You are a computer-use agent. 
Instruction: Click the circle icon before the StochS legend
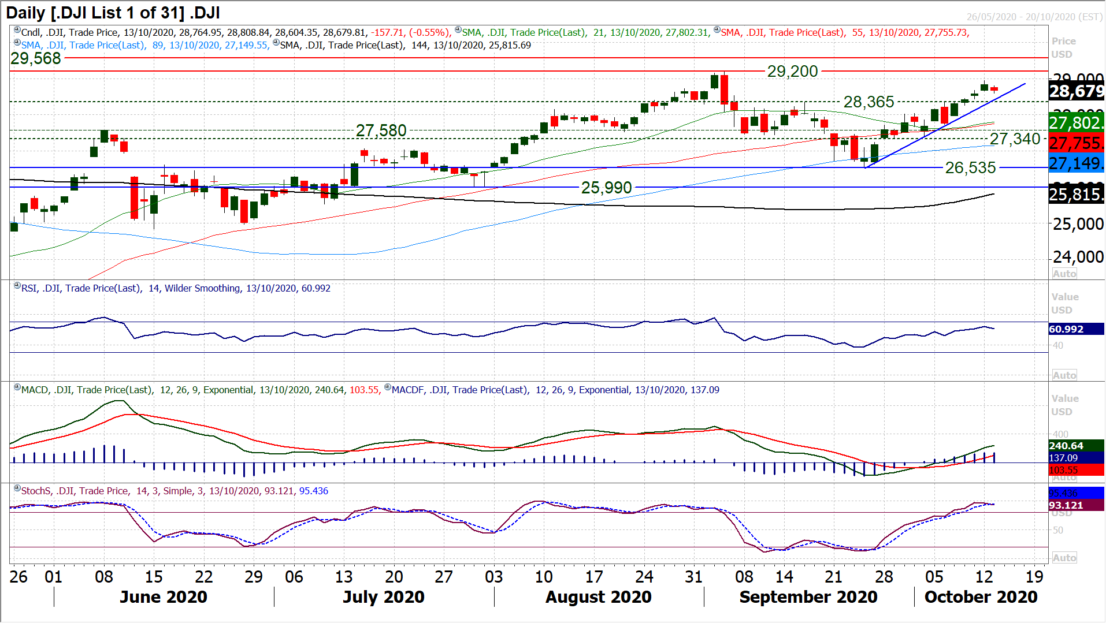click(17, 488)
